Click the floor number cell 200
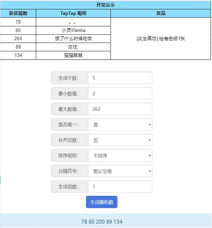 tap(18, 38)
